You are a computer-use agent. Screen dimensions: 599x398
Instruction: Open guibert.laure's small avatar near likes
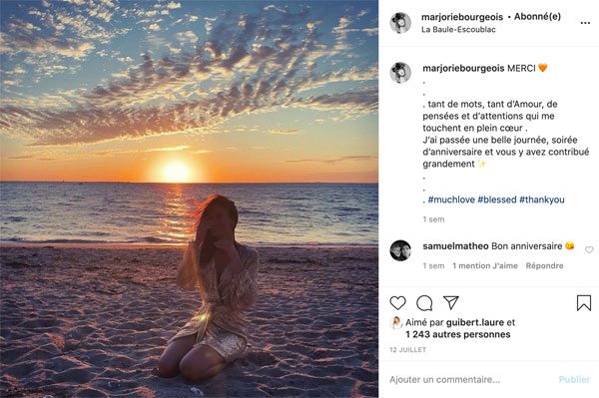coord(396,323)
